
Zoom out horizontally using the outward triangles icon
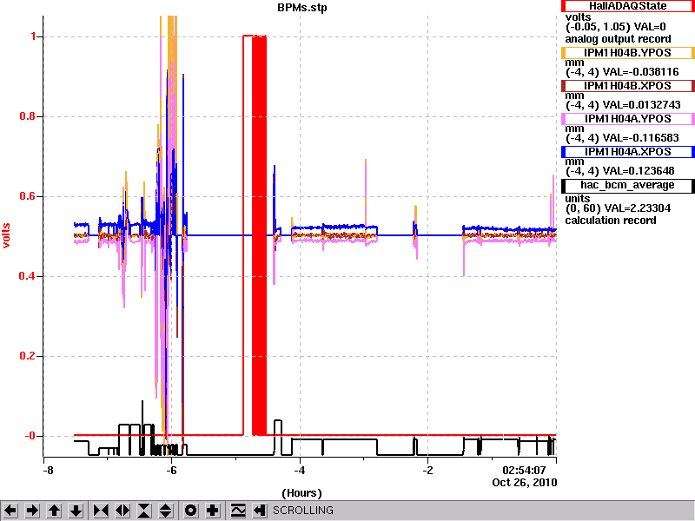[x=122, y=511]
